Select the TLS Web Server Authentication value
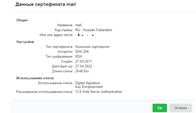The height and width of the screenshot is (113, 196). (99, 92)
